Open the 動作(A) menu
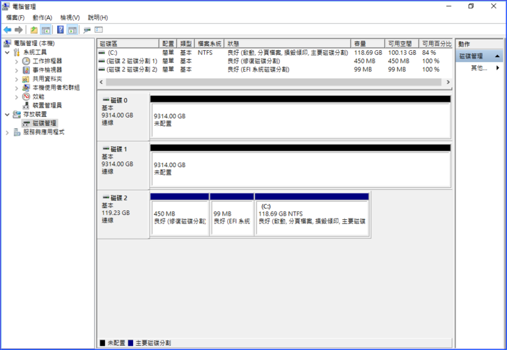Image resolution: width=507 pixels, height=350 pixels. tap(42, 17)
